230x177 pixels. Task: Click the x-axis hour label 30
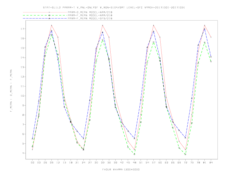(x=96, y=163)
